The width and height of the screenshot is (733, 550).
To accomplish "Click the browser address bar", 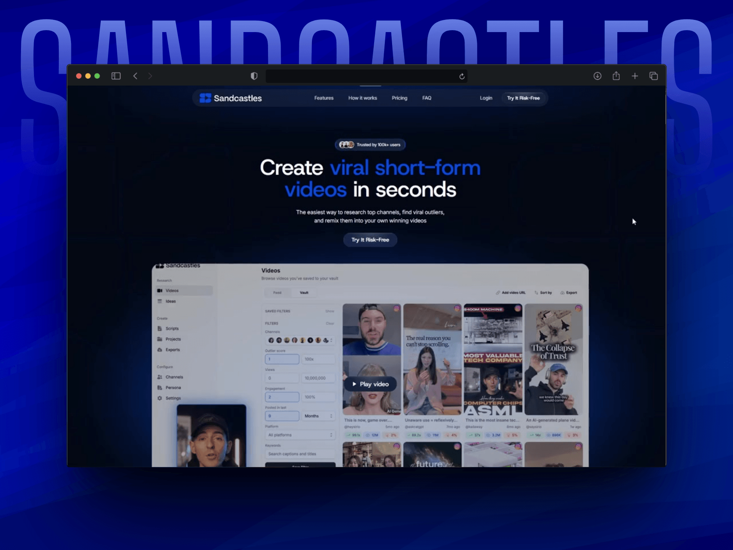I will tap(366, 76).
